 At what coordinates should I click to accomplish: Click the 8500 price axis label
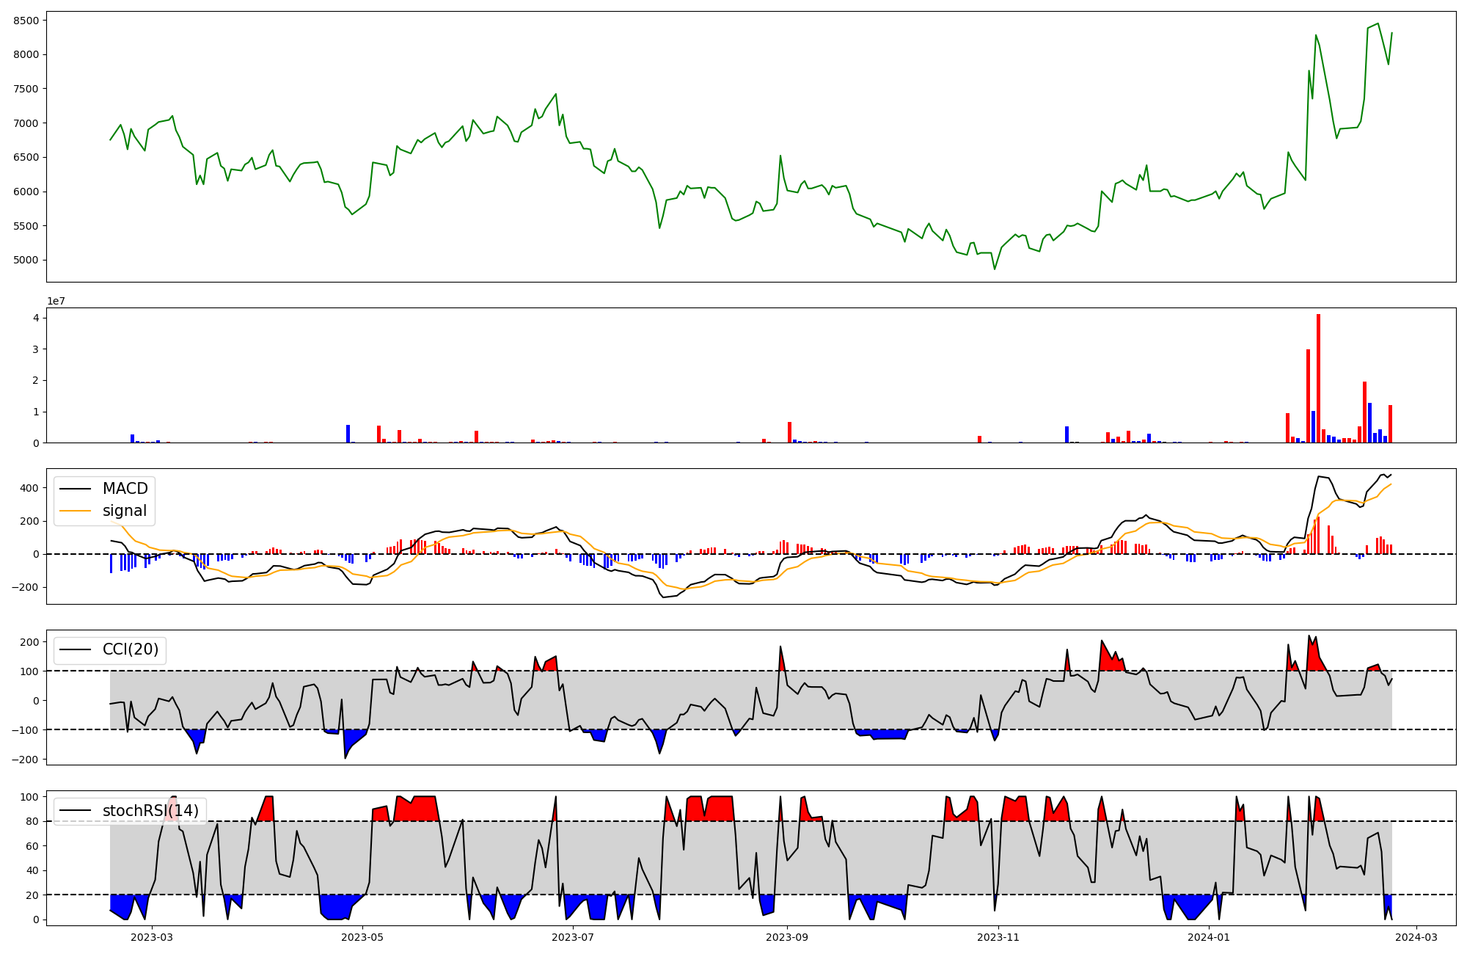[x=26, y=21]
